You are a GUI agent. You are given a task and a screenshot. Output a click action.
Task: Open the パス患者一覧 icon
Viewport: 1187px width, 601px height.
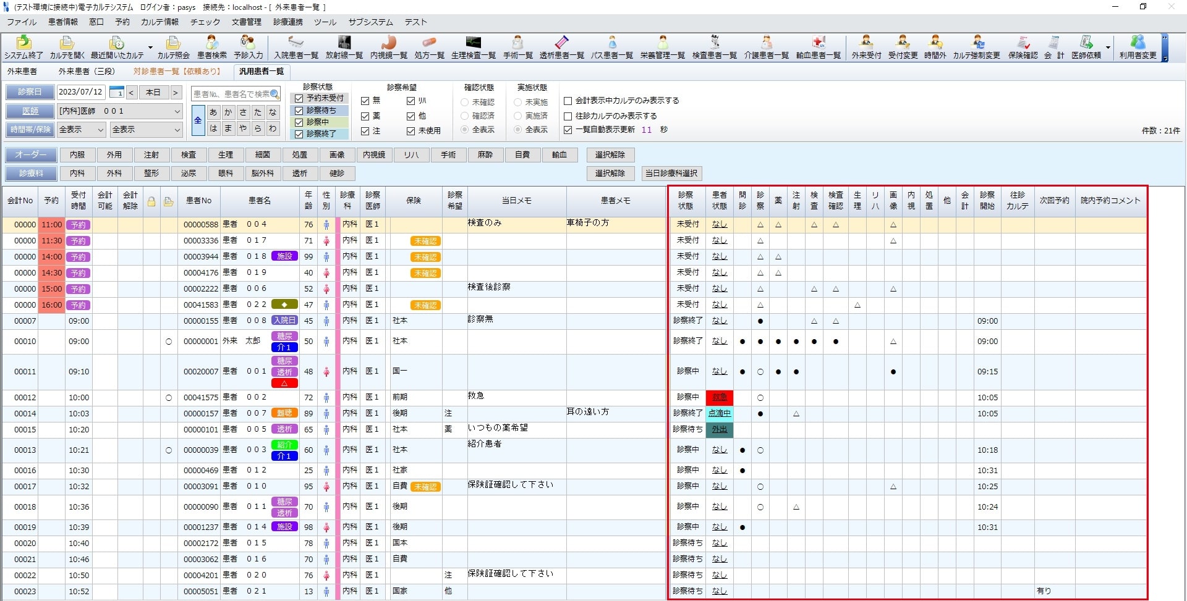[x=612, y=48]
